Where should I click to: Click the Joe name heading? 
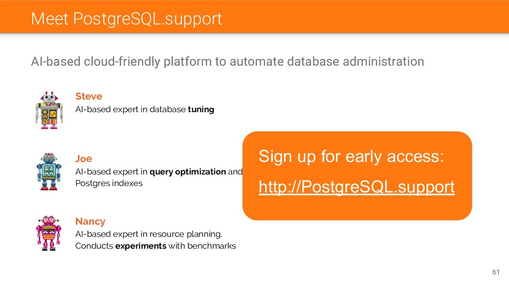pos(84,158)
